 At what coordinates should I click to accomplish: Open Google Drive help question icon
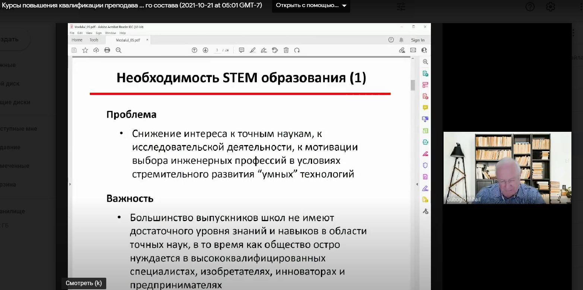pyautogui.click(x=530, y=7)
